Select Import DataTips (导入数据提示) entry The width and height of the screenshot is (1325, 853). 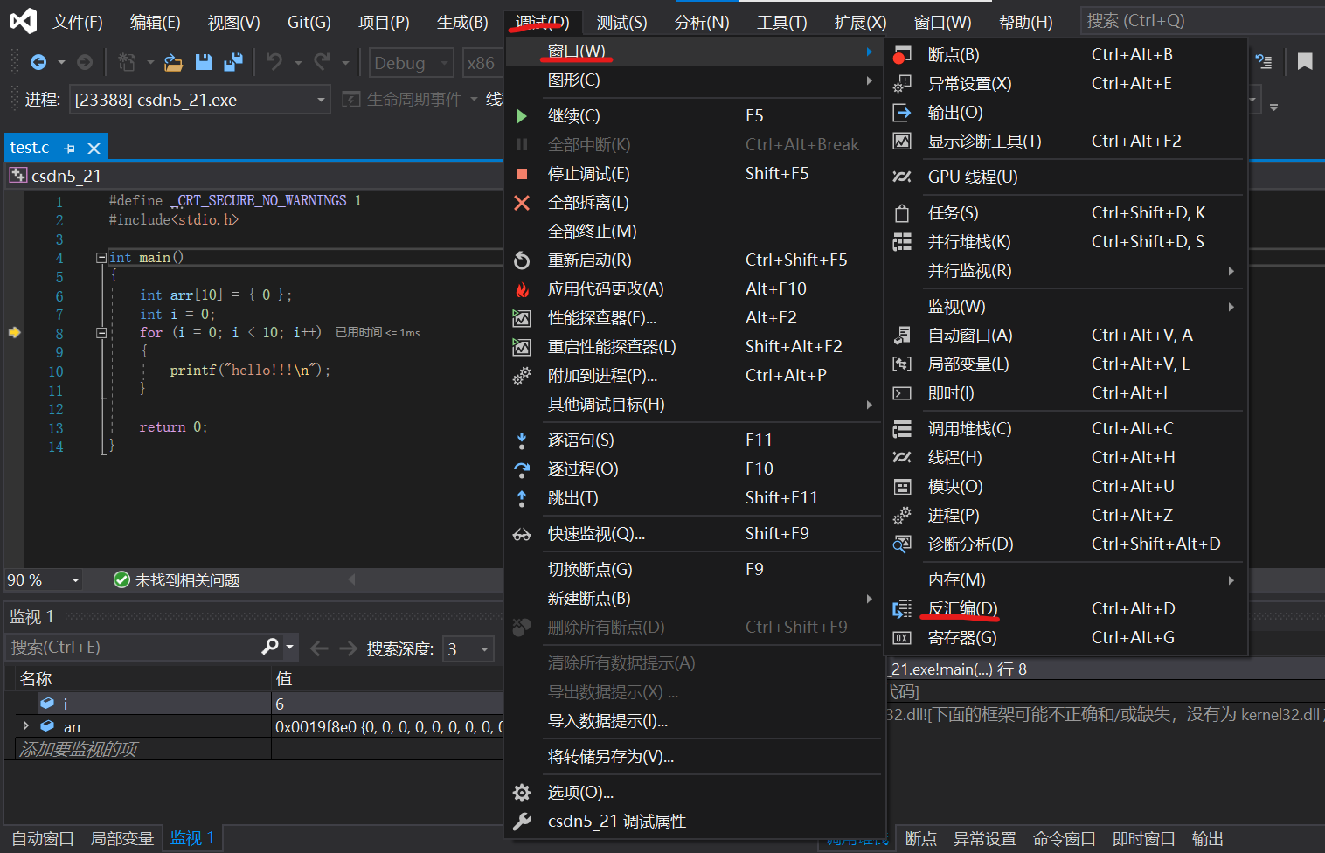694,721
